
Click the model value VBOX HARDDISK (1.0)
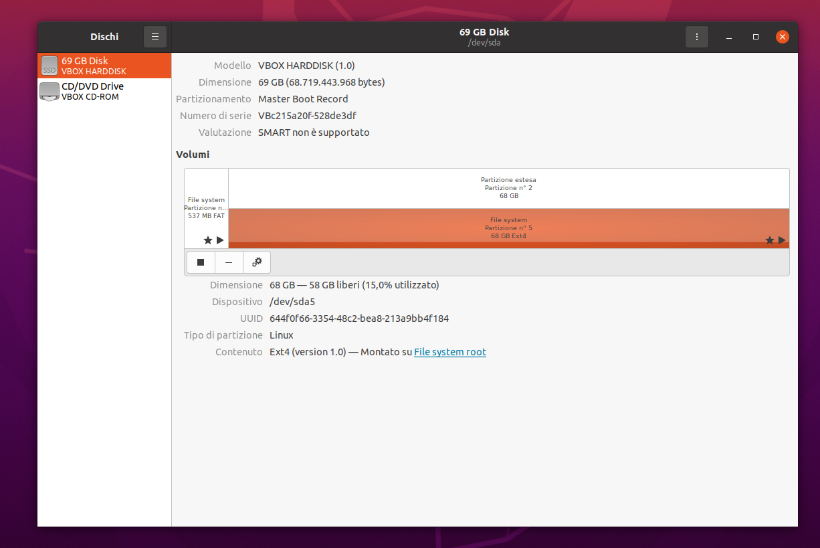(306, 66)
